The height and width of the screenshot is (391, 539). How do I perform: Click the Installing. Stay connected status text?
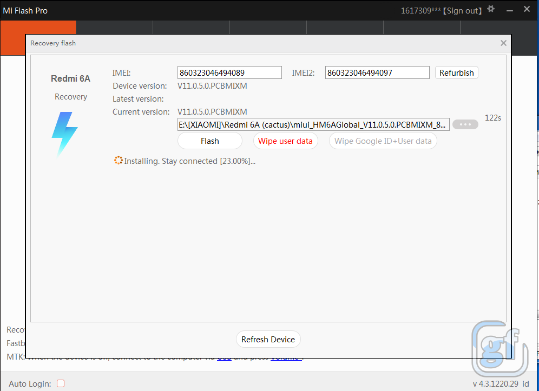tap(190, 161)
